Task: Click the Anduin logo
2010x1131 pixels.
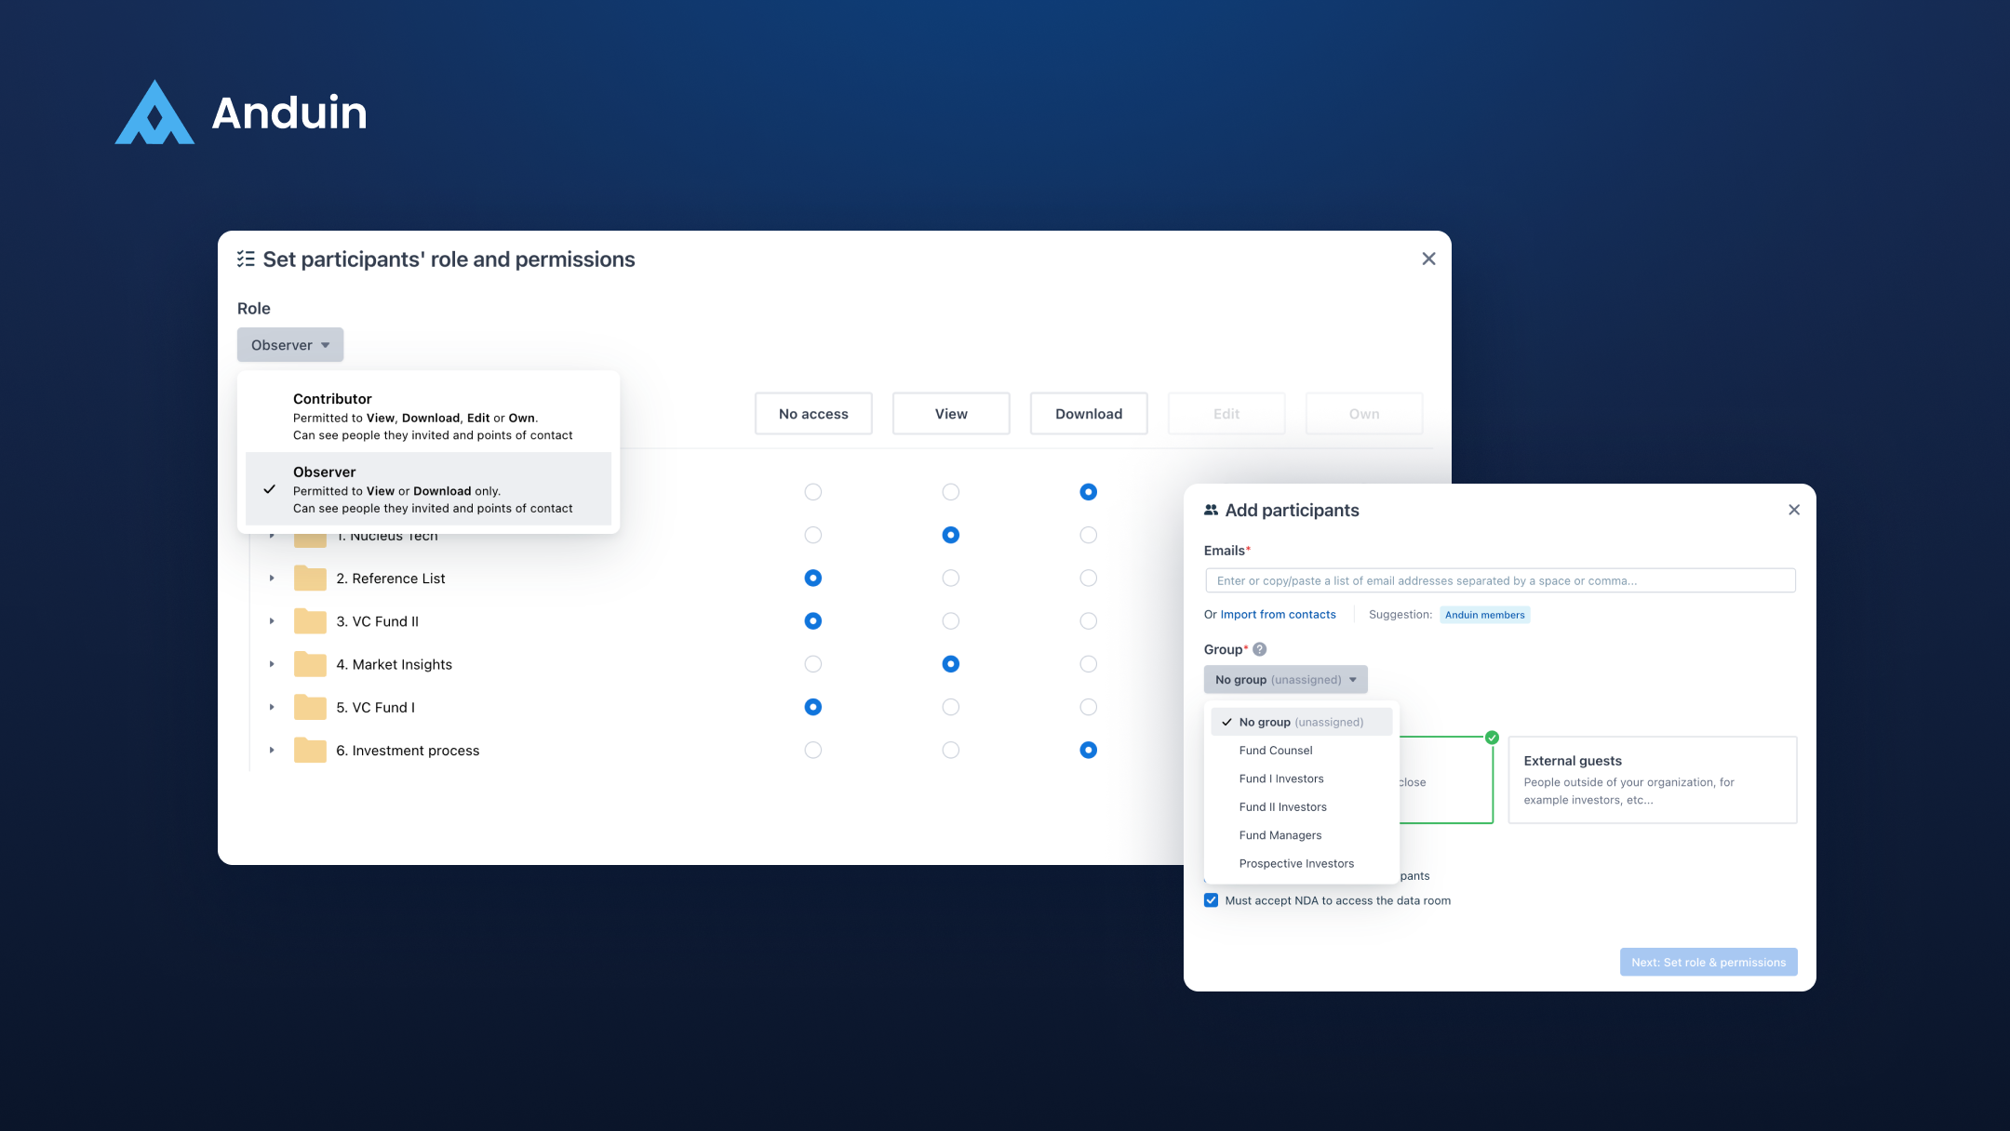Action: [x=242, y=113]
